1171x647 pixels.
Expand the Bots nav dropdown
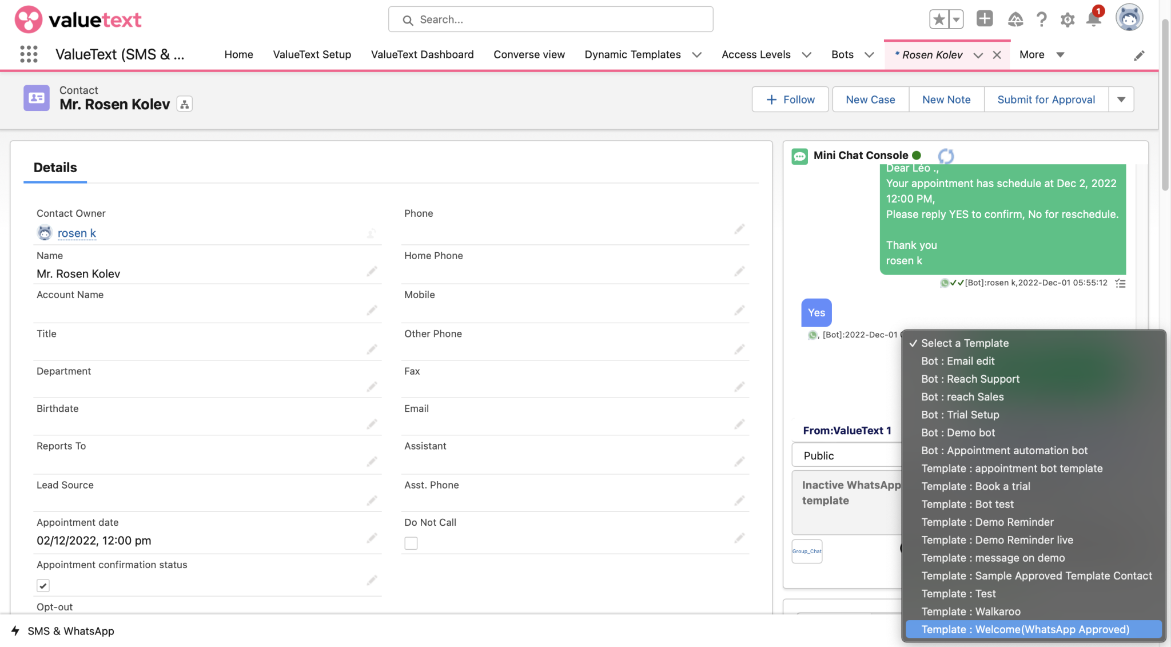pyautogui.click(x=869, y=55)
